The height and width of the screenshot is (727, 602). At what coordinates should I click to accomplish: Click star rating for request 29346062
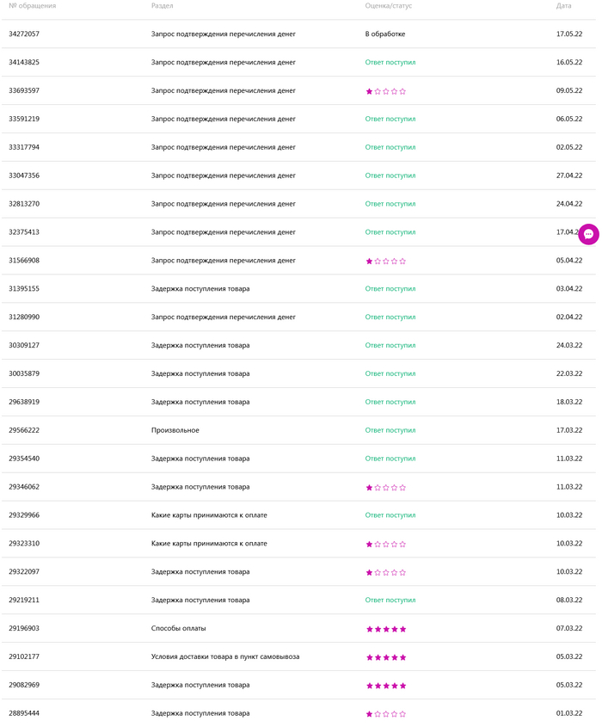(x=385, y=488)
